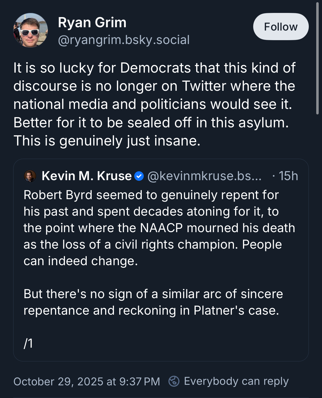Follow Ryan Grim
This screenshot has height=398, width=322.
click(281, 27)
